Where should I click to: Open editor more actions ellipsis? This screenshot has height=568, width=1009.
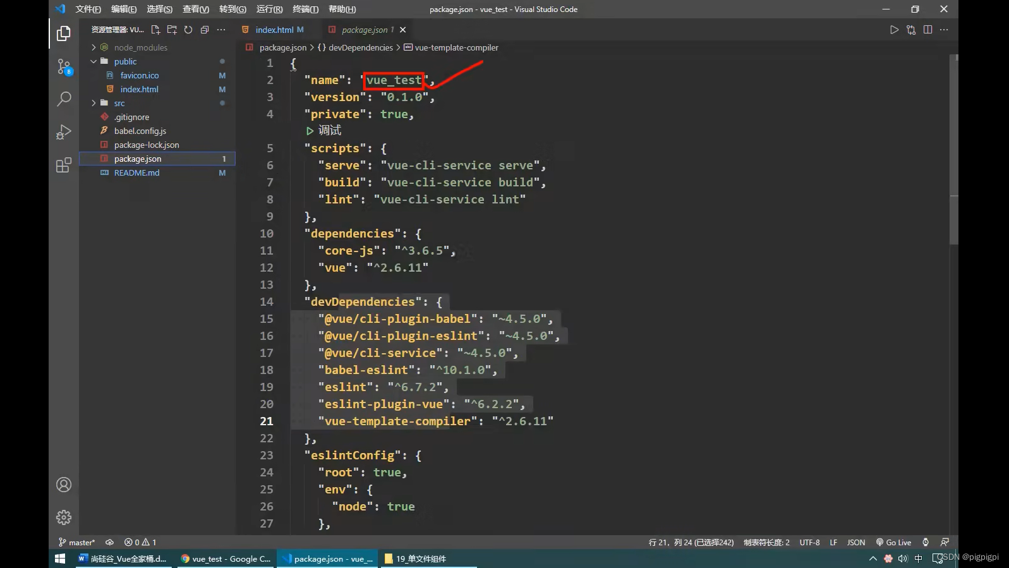pyautogui.click(x=944, y=30)
